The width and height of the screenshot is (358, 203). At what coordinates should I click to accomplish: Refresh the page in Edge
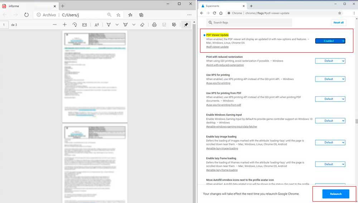(26, 15)
